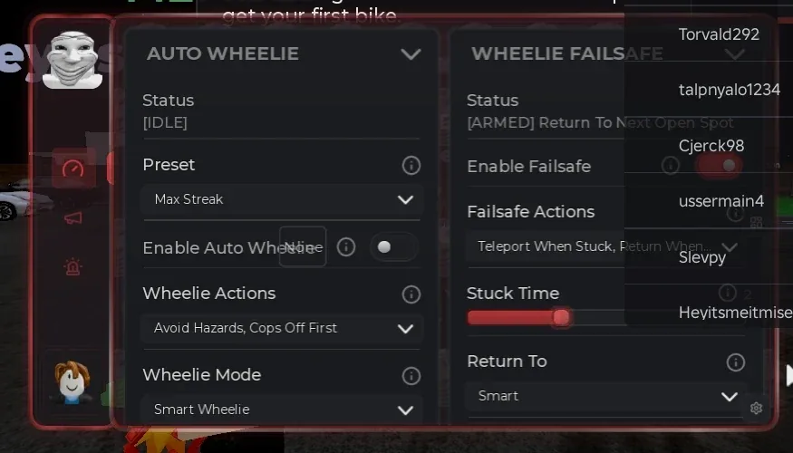Click the Return To info icon
The height and width of the screenshot is (453, 793).
click(x=735, y=362)
